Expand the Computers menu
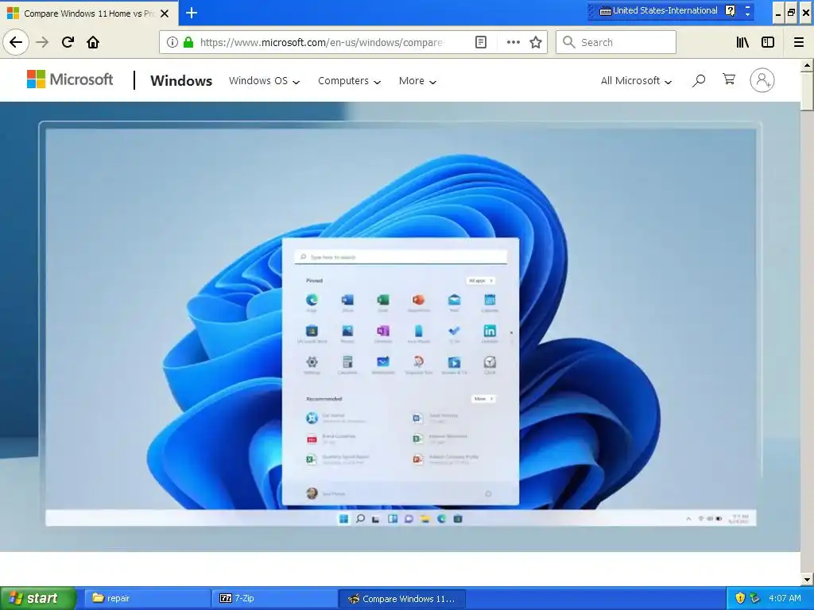Image resolution: width=814 pixels, height=610 pixels. 350,81
